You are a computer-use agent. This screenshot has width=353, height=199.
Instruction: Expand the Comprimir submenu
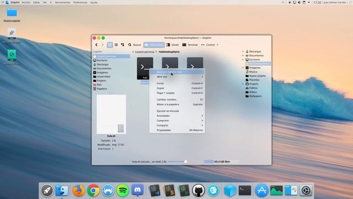click(x=177, y=121)
